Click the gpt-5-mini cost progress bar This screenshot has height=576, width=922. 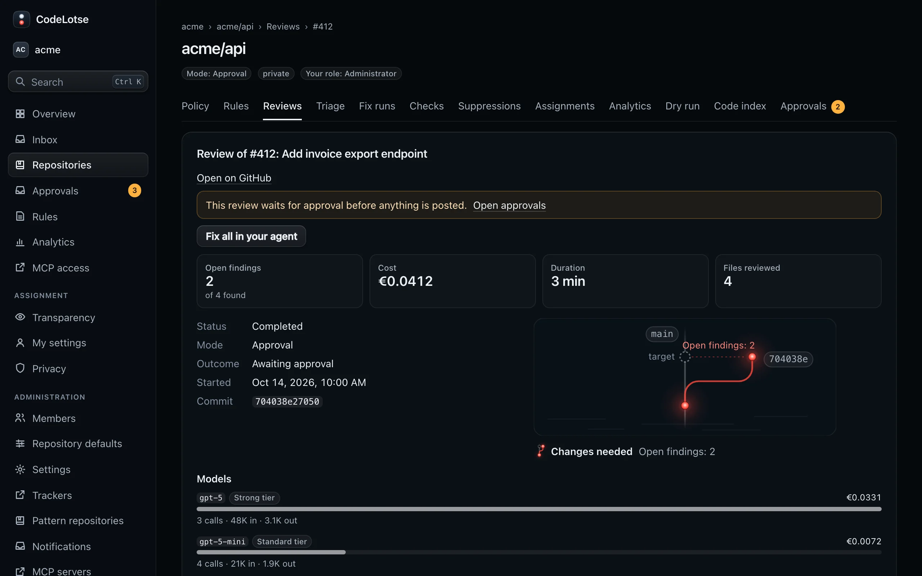coord(539,552)
